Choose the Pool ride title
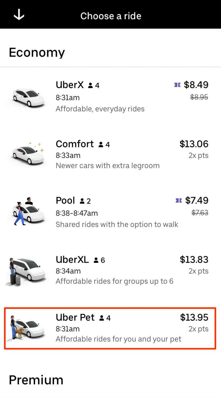This screenshot has height=398, width=221. pyautogui.click(x=65, y=201)
